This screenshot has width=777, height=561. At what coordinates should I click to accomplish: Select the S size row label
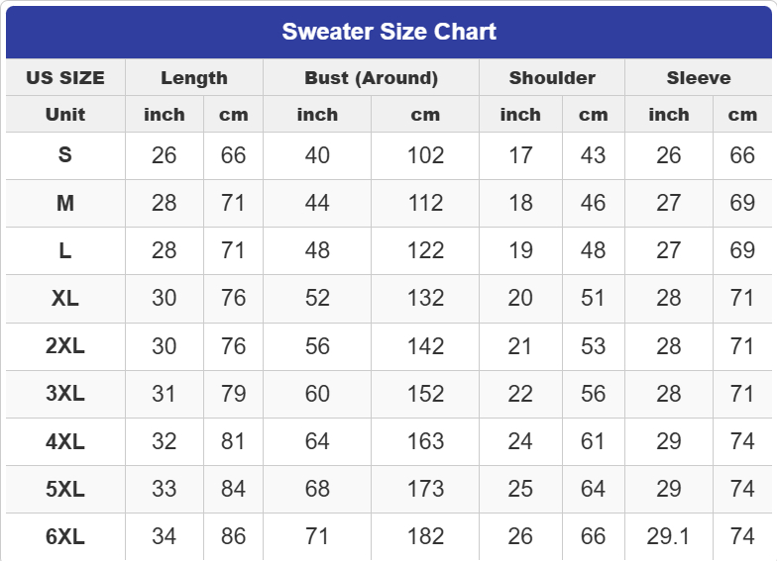(x=65, y=155)
